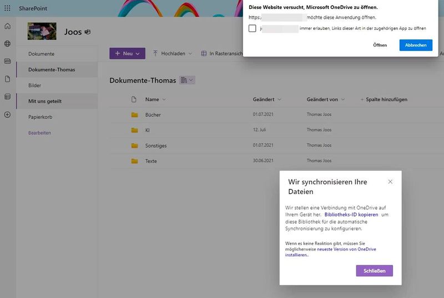Click neueste Version von OneDrive installieren link
Viewport: 444px width, 298px height.
(x=331, y=252)
